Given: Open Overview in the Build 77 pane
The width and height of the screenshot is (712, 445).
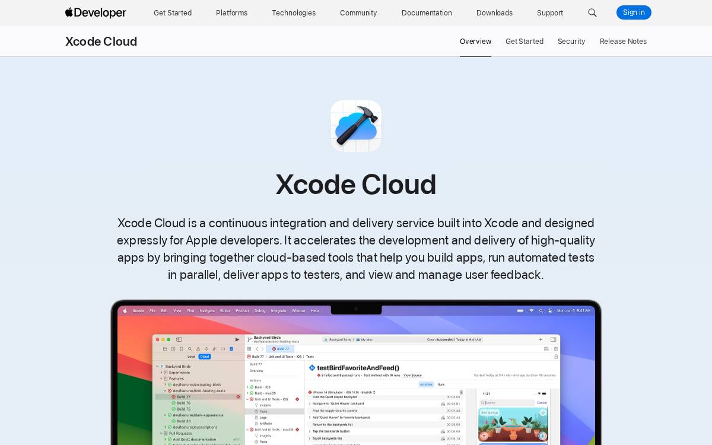Looking at the screenshot, I should pyautogui.click(x=256, y=371).
